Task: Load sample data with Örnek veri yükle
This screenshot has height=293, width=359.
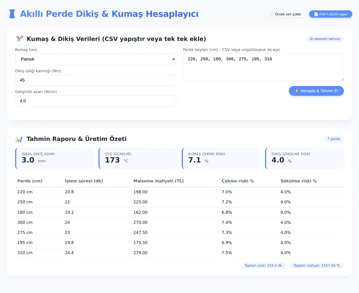Action: pos(285,14)
